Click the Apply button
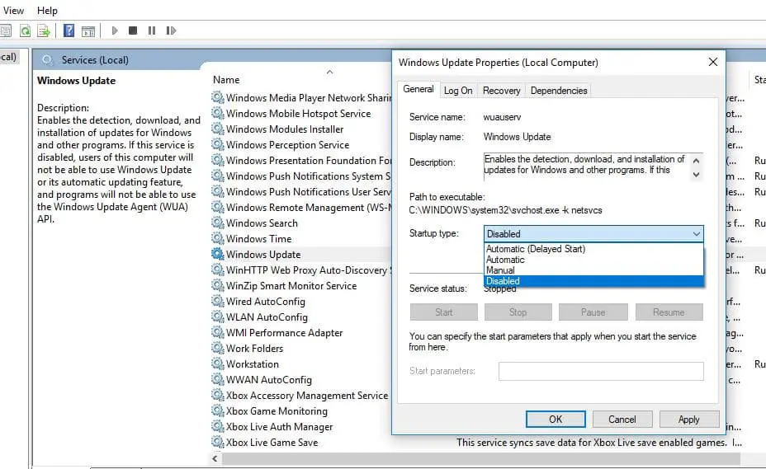The height and width of the screenshot is (469, 766). pyautogui.click(x=688, y=419)
